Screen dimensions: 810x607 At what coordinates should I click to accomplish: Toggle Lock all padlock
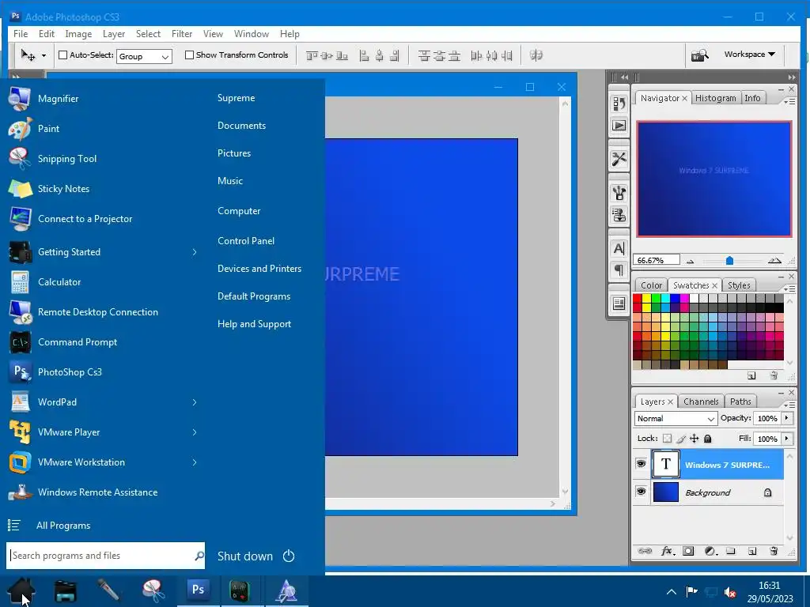pos(708,439)
